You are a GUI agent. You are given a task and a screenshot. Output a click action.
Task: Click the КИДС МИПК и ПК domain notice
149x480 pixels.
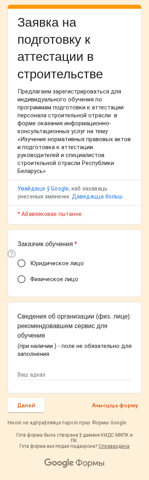click(74, 437)
